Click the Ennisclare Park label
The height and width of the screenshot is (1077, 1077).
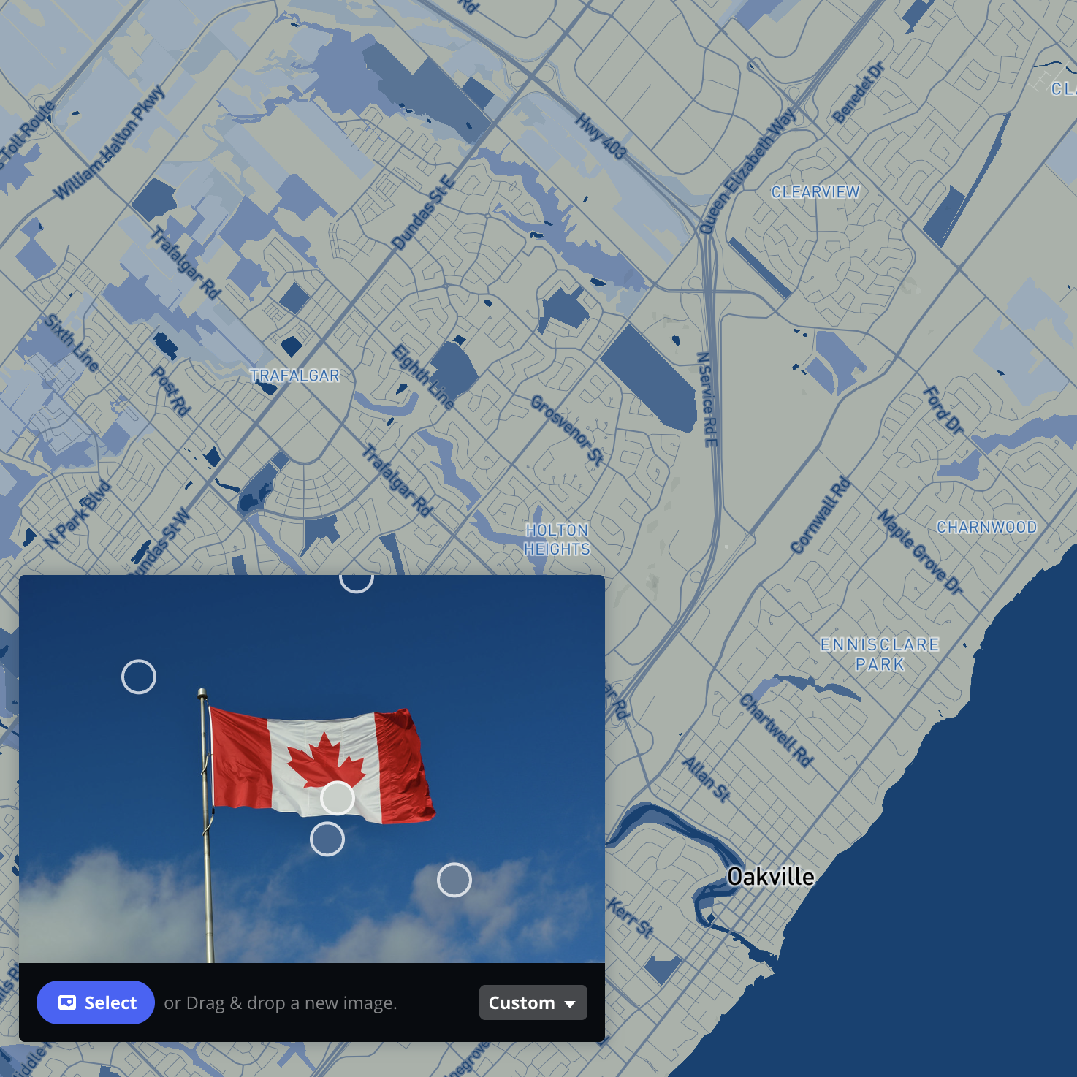point(880,655)
